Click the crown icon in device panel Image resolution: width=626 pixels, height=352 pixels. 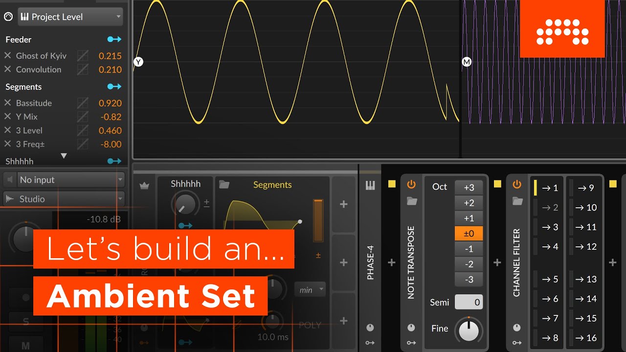click(x=144, y=185)
